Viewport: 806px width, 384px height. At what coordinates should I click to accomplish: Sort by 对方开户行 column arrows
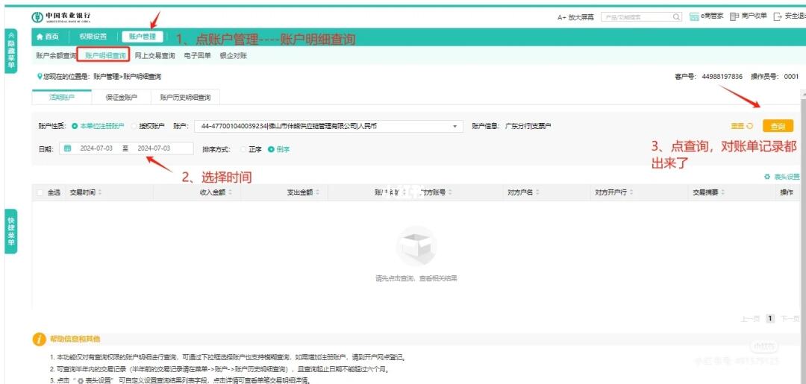pyautogui.click(x=631, y=192)
